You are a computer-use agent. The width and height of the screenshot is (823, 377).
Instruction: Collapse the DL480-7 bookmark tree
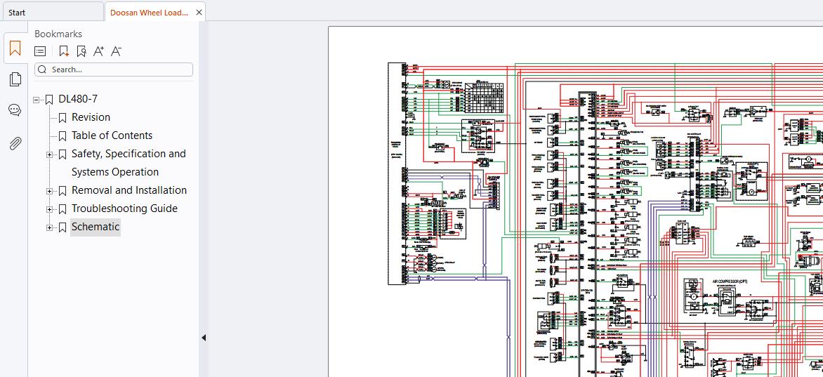point(37,99)
